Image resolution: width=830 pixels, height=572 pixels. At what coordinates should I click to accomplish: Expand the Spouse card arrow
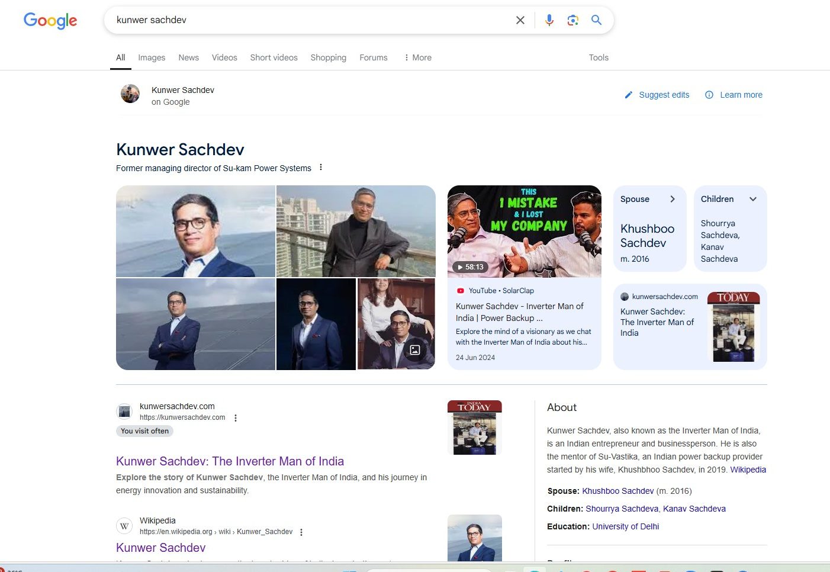[673, 199]
